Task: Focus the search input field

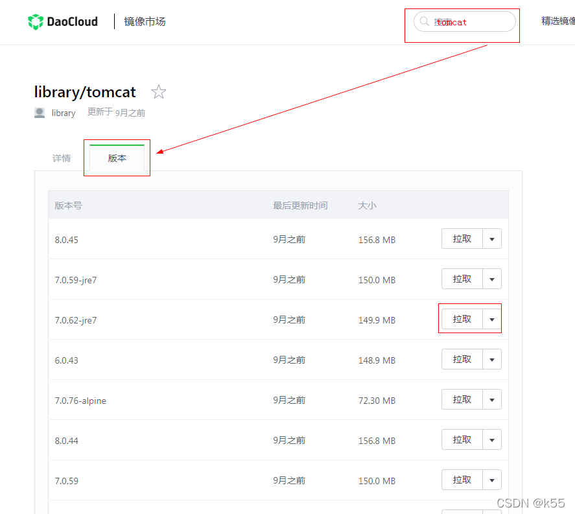Action: point(465,21)
